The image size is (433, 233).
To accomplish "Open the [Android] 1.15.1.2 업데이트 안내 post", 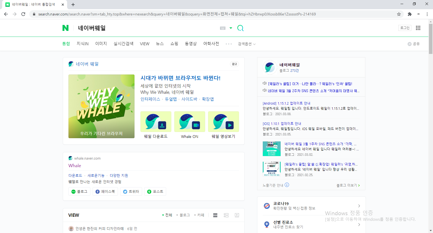I will (286, 103).
